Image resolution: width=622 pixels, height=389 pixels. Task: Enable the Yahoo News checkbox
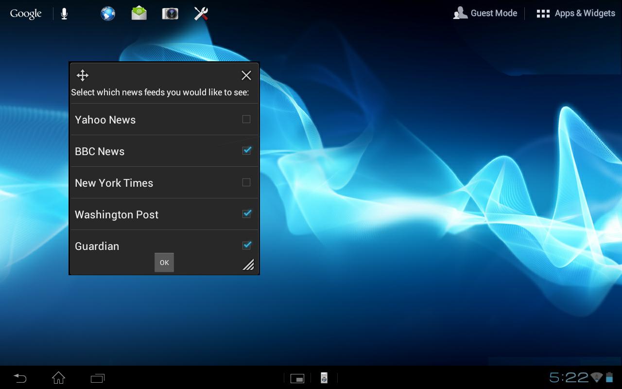click(246, 119)
